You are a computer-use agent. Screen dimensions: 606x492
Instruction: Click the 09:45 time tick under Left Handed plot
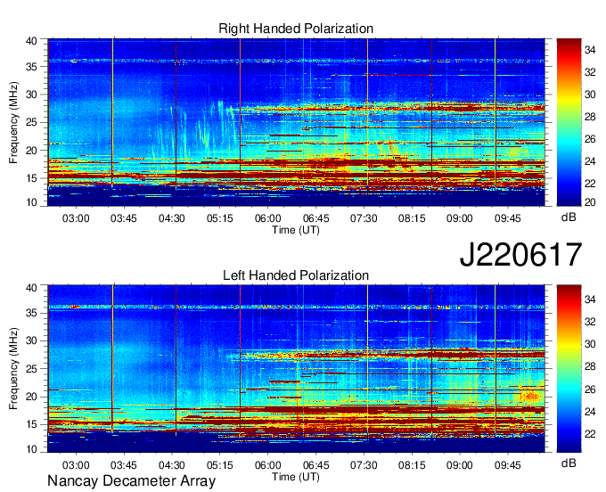tap(508, 464)
